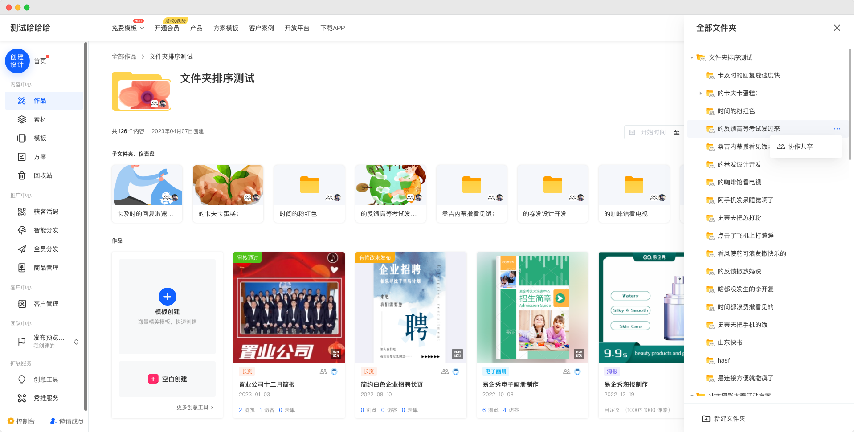This screenshot has height=432, width=854.
Task: Close the 全部文件夹 panel
Action: (837, 28)
